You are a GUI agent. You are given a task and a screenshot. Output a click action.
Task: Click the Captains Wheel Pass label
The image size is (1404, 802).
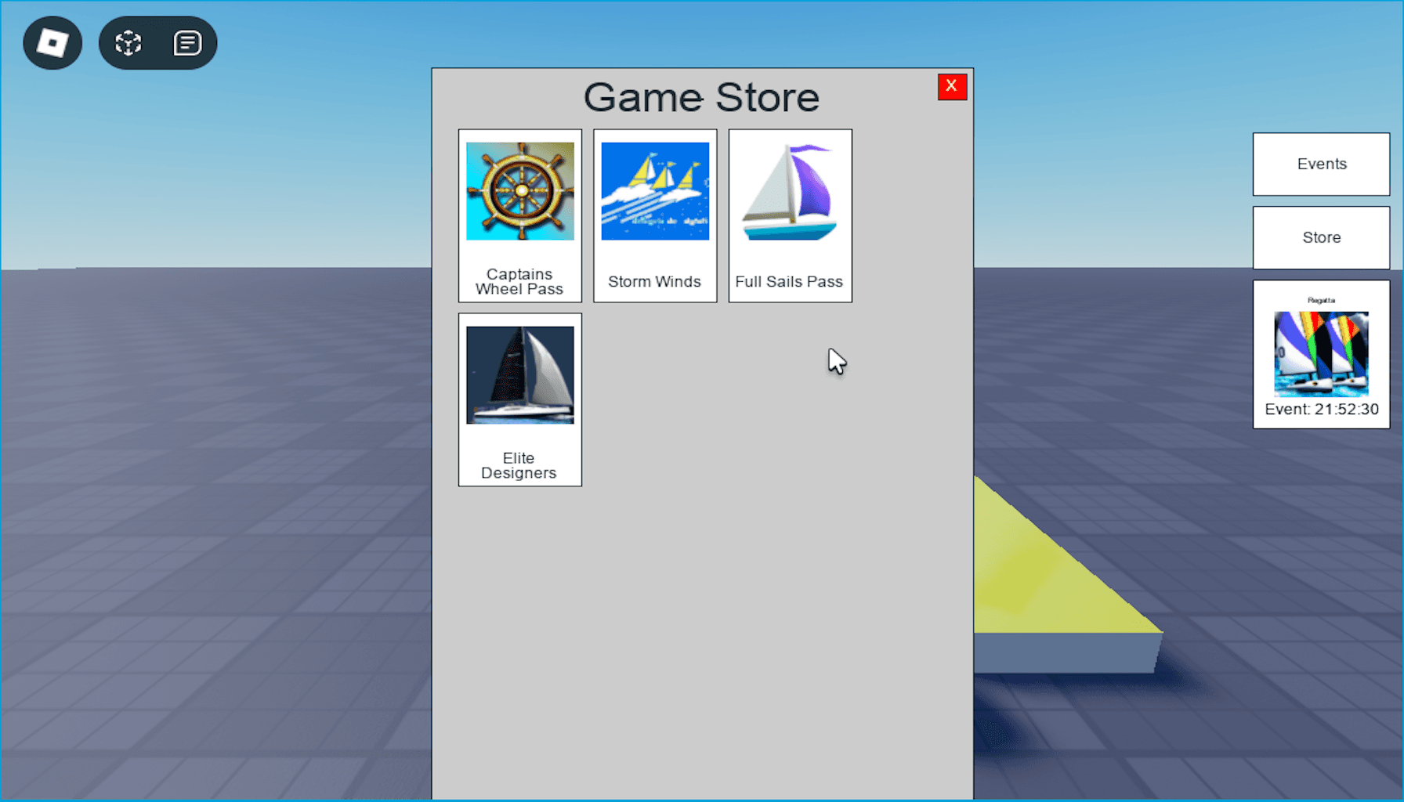click(x=519, y=281)
